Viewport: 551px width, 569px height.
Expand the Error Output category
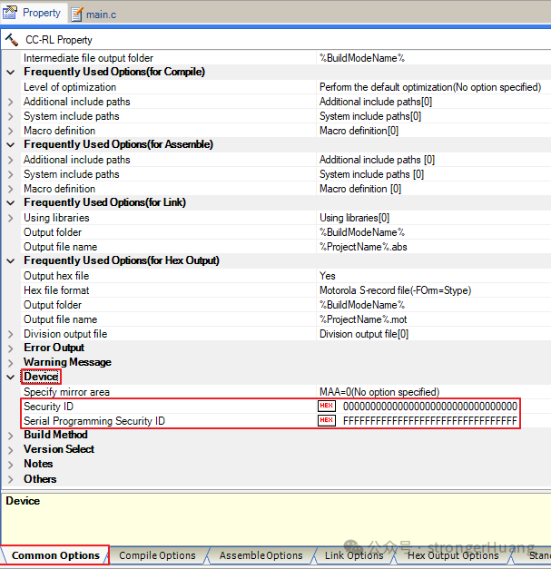pyautogui.click(x=11, y=348)
